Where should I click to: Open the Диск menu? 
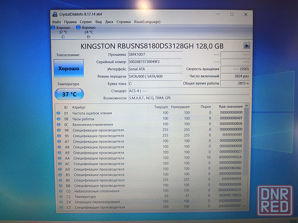[109, 22]
